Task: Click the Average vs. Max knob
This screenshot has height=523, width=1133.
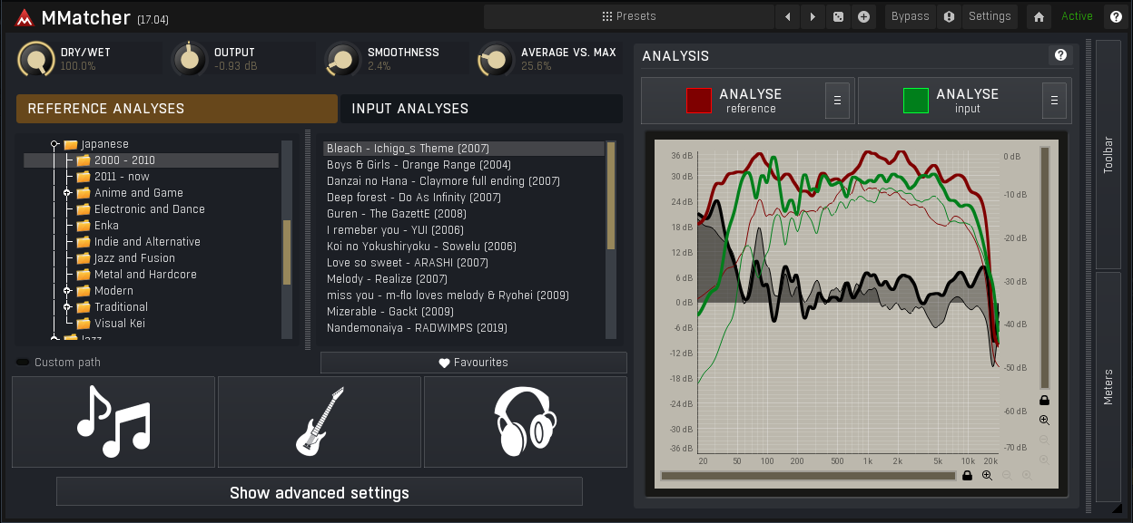Action: [x=496, y=60]
